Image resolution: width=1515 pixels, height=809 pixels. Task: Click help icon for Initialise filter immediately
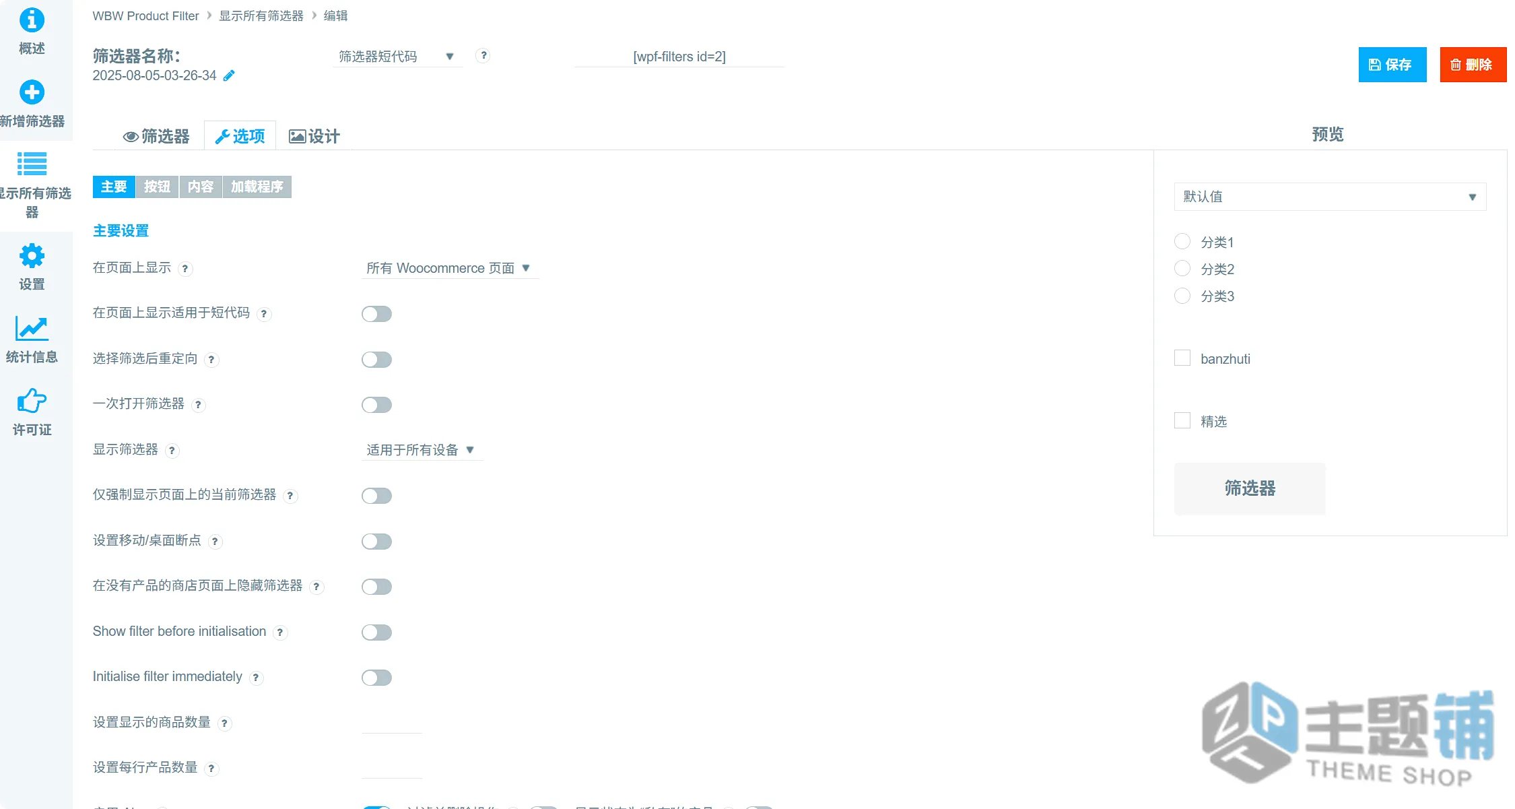256,678
